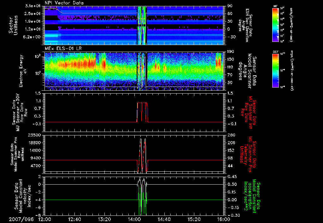
Task: Click the 'DEF' label above the color bar
Action: click(x=275, y=52)
